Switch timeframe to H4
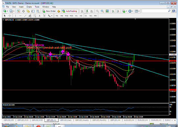178x127 pixels. pos(81,16)
